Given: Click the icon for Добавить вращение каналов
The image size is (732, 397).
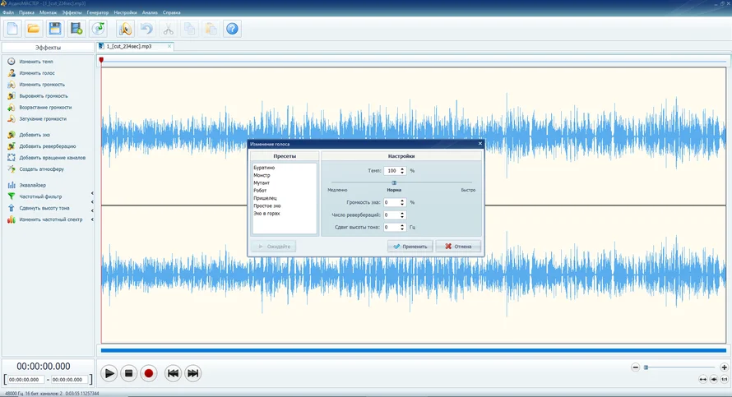Looking at the screenshot, I should pyautogui.click(x=12, y=158).
